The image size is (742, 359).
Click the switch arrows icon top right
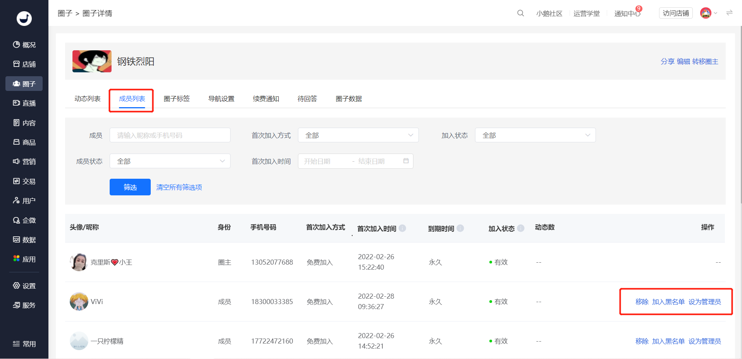729,13
